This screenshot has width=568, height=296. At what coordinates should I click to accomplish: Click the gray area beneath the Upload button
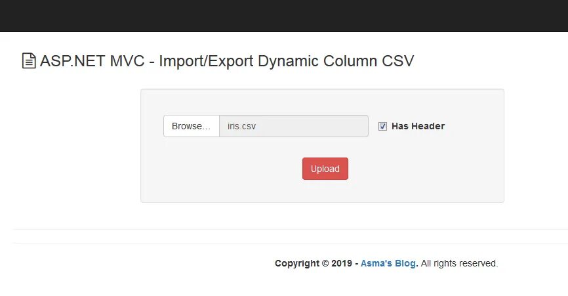click(x=325, y=191)
